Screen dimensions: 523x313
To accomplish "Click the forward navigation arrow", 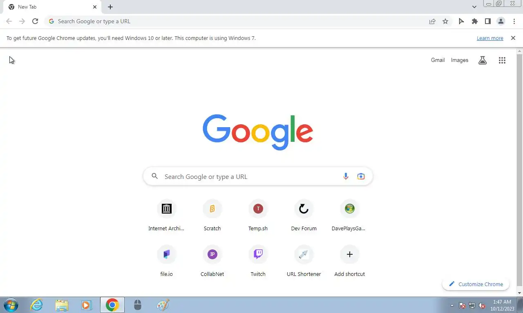I will [22, 21].
